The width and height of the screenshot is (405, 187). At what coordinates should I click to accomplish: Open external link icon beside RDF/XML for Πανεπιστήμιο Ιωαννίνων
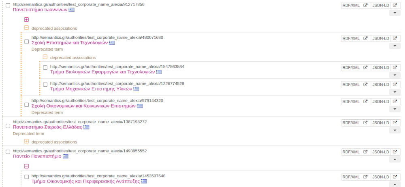[x=365, y=5]
